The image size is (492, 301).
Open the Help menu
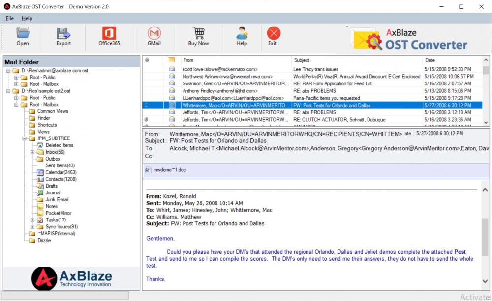coord(27,18)
